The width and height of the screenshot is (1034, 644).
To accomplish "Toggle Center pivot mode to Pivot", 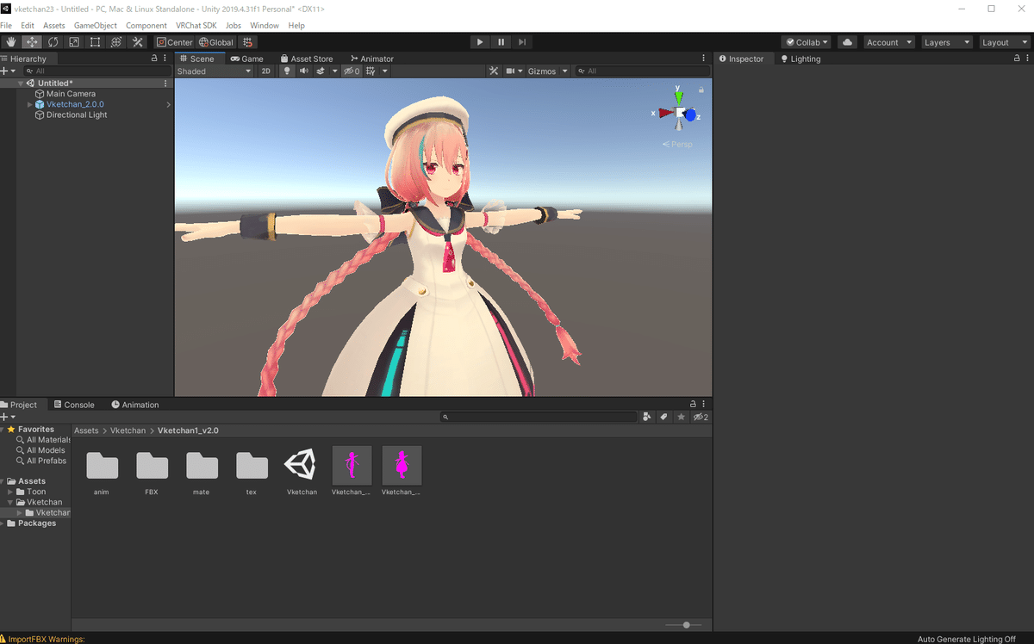I will pos(175,41).
